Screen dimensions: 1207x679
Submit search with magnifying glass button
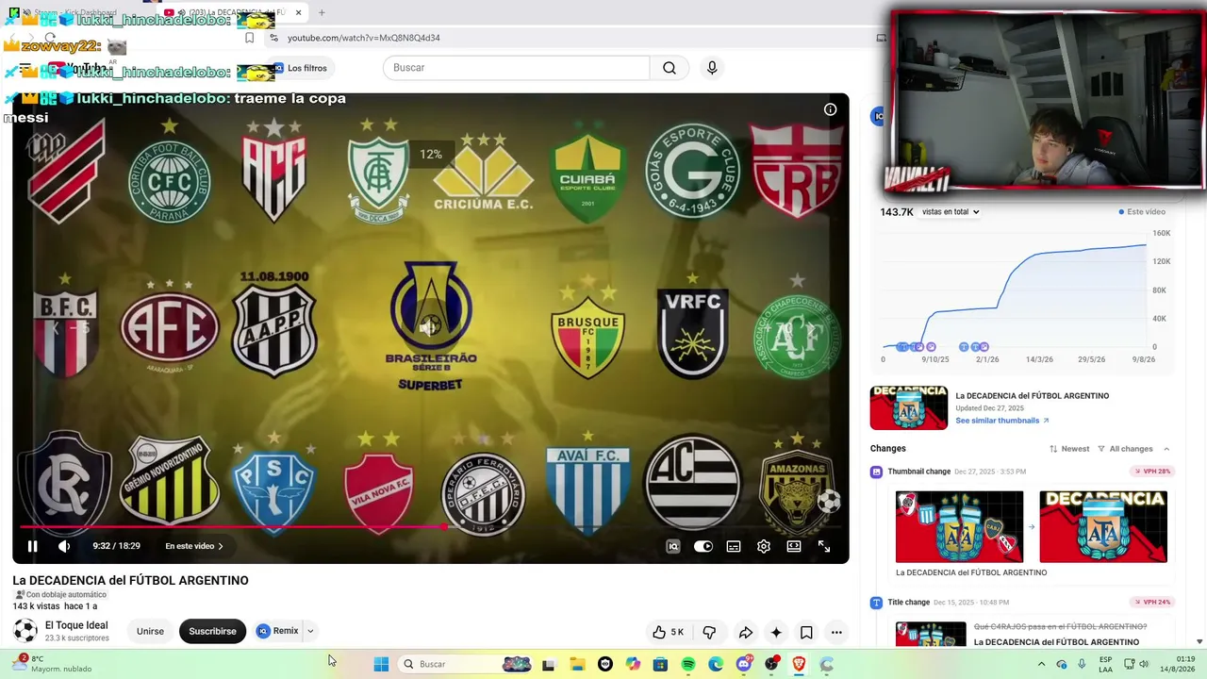click(670, 68)
